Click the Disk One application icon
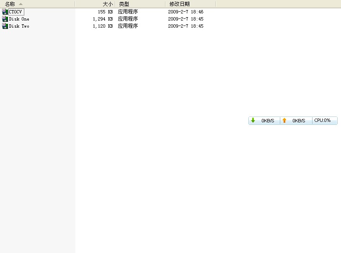This screenshot has height=253, width=341. coord(5,19)
